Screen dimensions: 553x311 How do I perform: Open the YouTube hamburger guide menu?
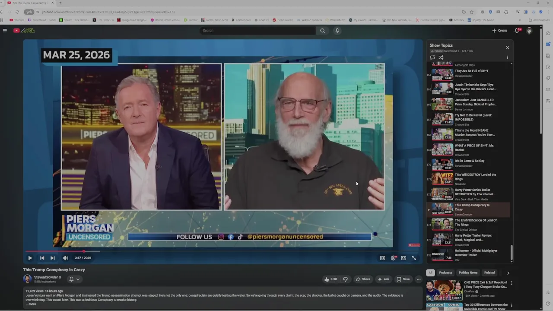coord(5,31)
